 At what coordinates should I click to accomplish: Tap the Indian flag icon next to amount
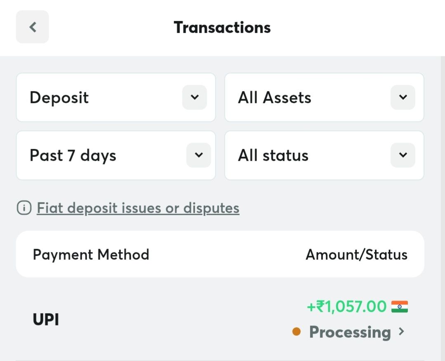point(400,307)
